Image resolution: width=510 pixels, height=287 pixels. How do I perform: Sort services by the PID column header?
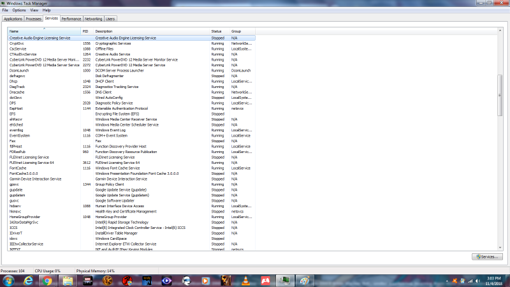(87, 31)
